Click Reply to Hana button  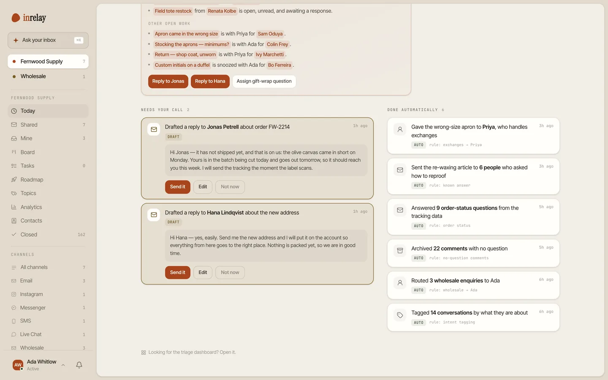(x=210, y=81)
